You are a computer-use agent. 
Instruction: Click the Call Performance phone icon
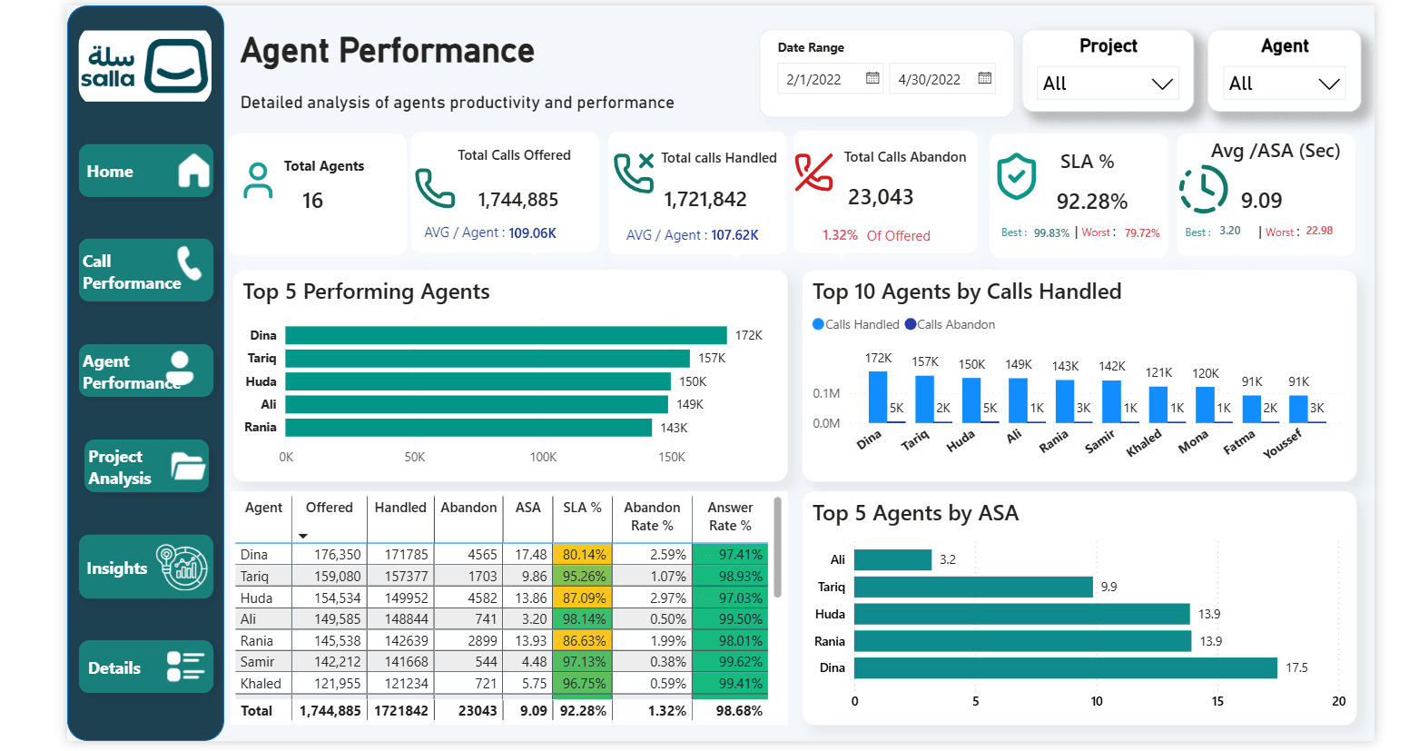pos(190,263)
